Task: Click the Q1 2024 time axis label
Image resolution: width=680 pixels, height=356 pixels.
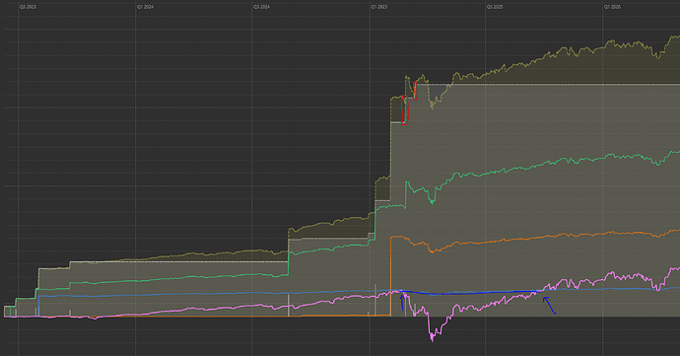Action: (x=145, y=7)
